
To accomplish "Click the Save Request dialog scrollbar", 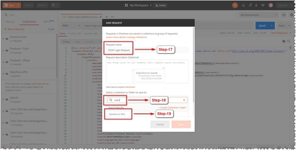I will pyautogui.click(x=193, y=65).
